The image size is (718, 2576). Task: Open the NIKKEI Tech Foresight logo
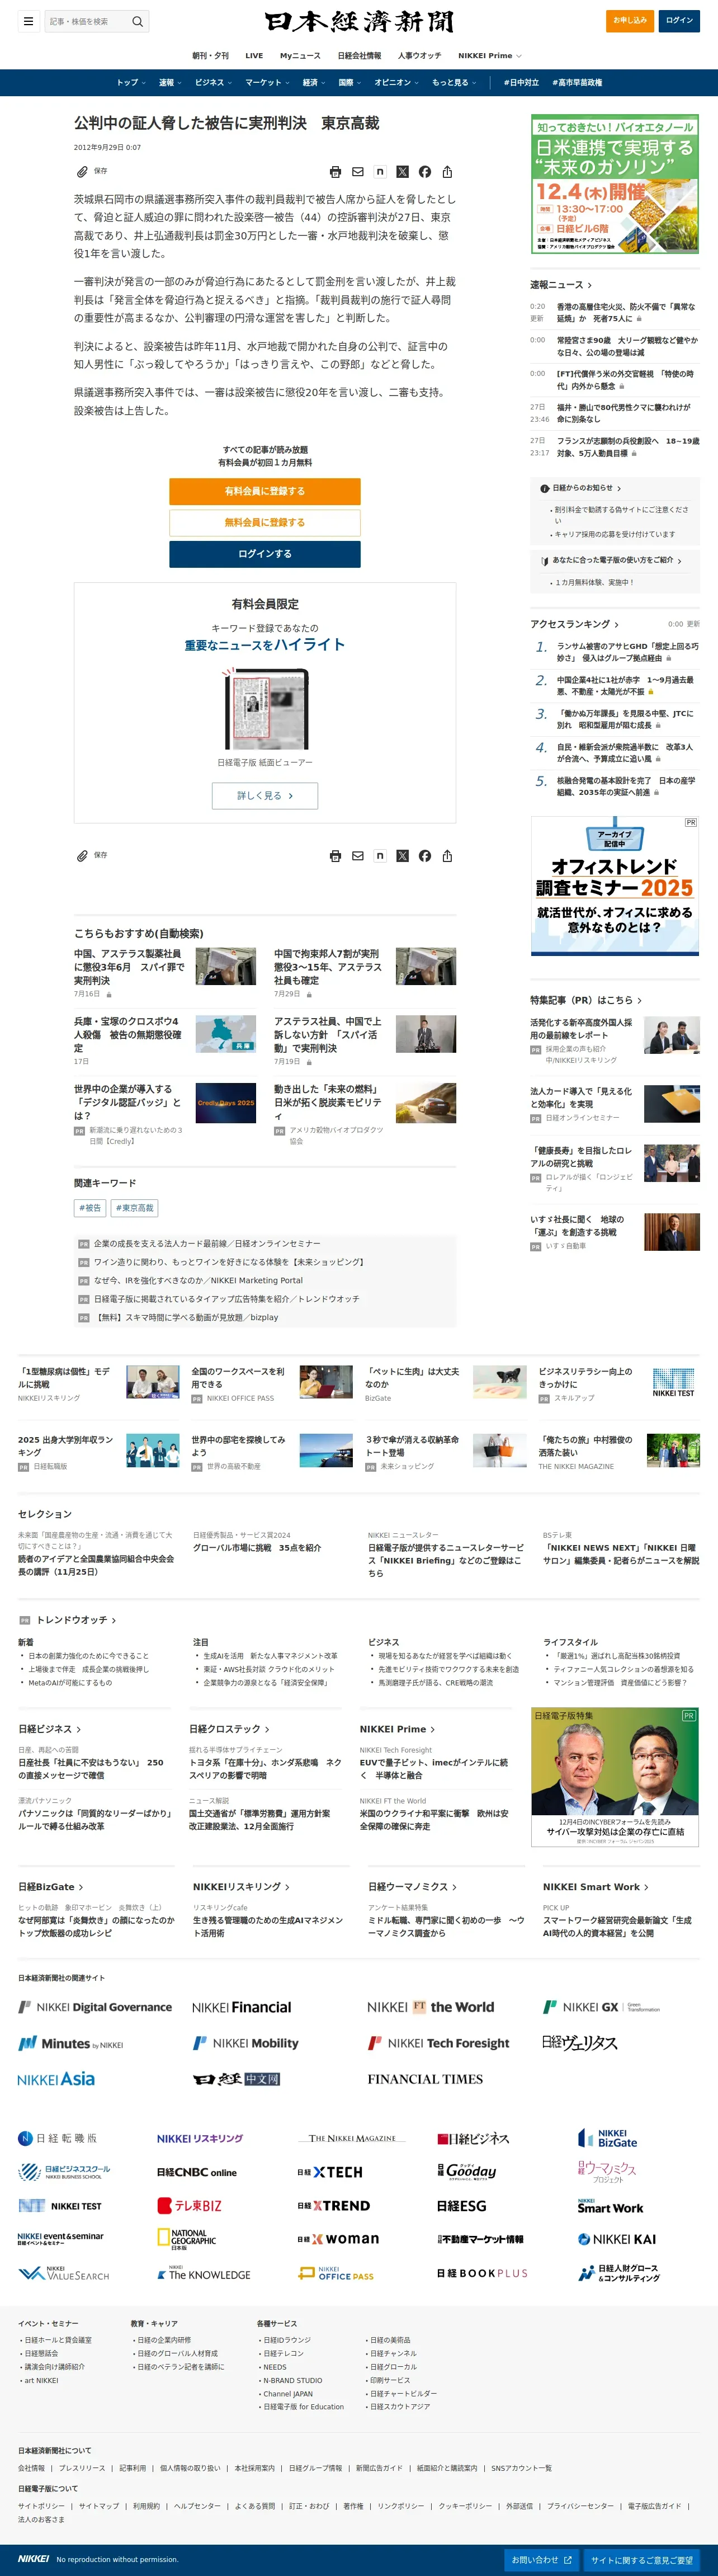click(x=439, y=2043)
